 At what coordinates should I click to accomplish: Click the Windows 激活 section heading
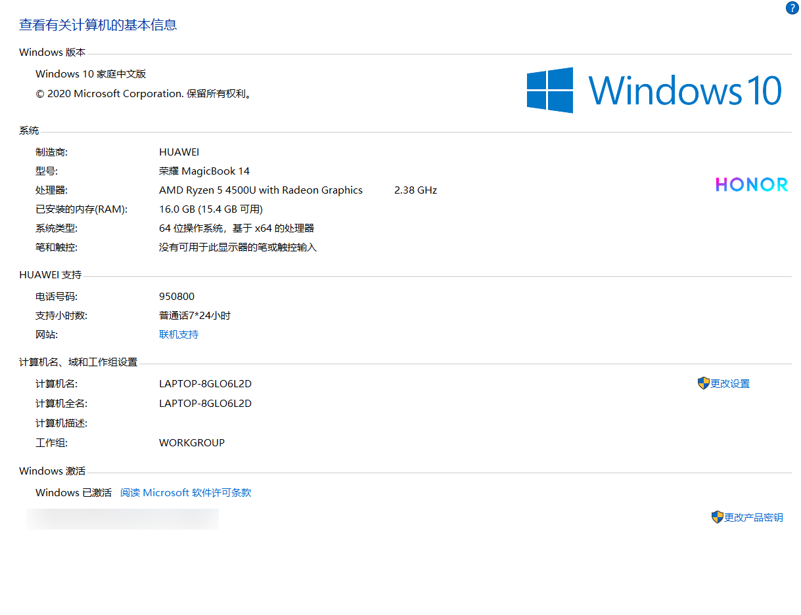tap(53, 471)
